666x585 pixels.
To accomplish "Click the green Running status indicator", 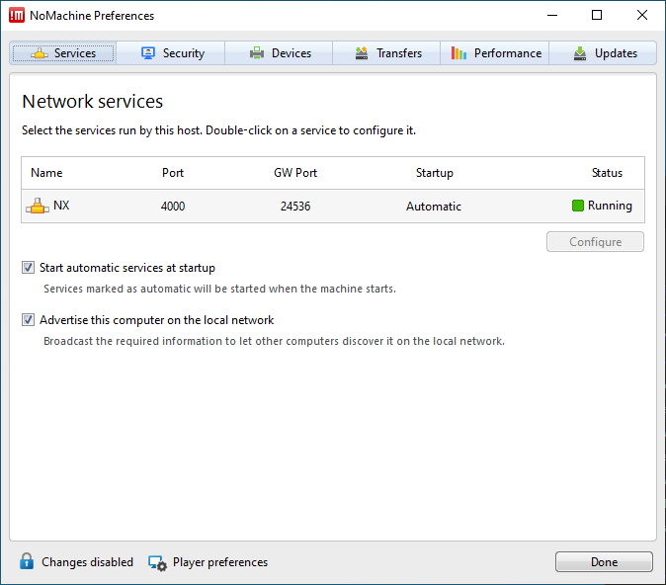I will pos(578,206).
